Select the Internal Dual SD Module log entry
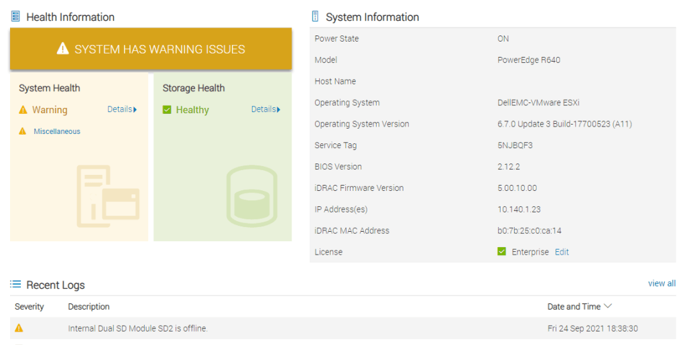 point(137,328)
